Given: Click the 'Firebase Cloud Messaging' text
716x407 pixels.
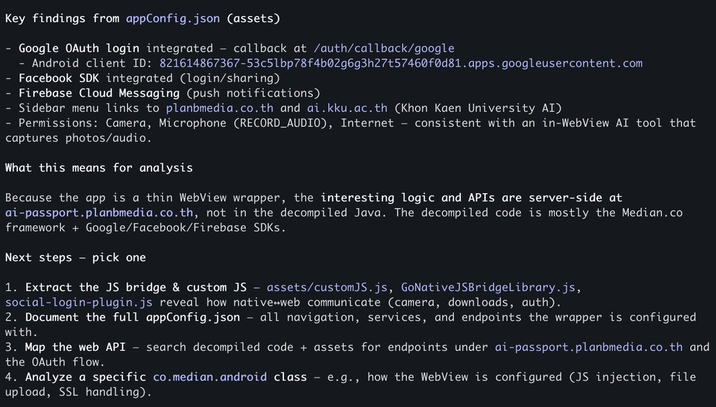Looking at the screenshot, I should pyautogui.click(x=99, y=93).
